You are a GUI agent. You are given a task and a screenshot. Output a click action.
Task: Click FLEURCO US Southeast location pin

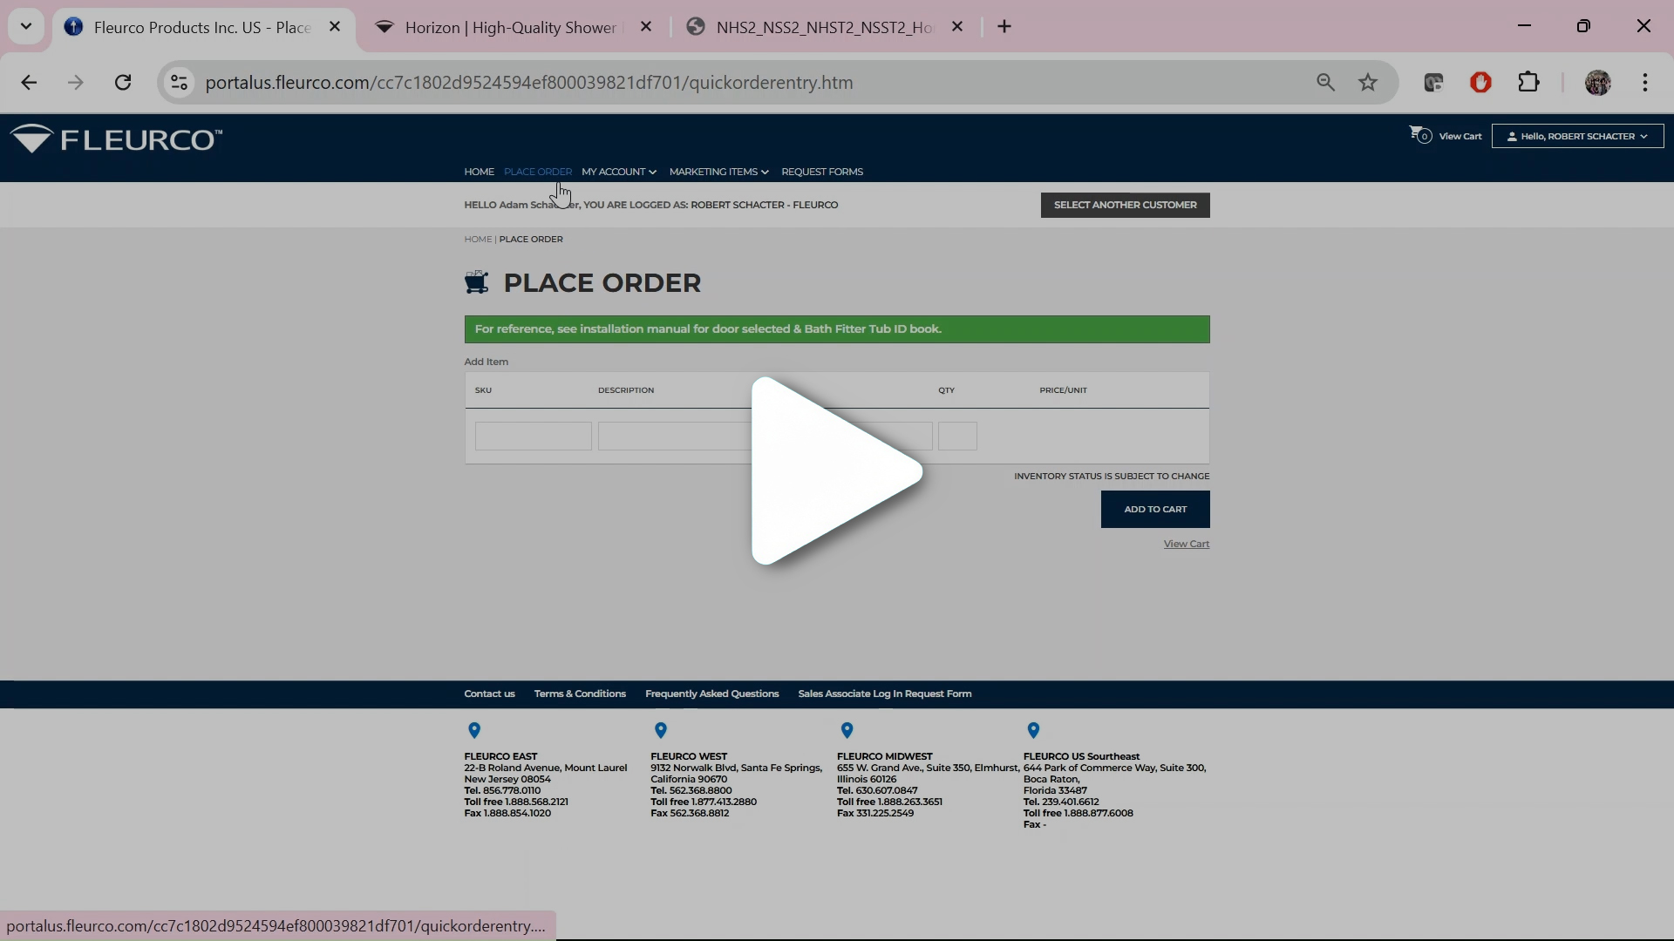[x=1033, y=730]
